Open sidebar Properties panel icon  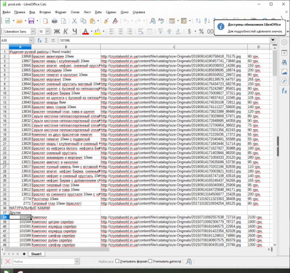pos(284,53)
